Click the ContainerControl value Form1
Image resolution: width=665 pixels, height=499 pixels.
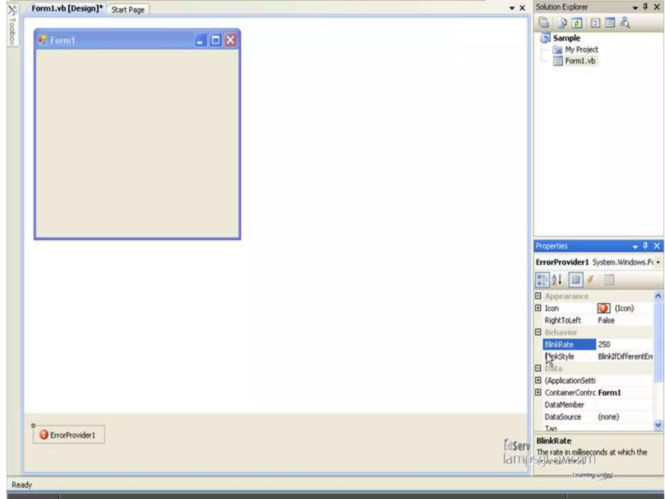point(625,393)
